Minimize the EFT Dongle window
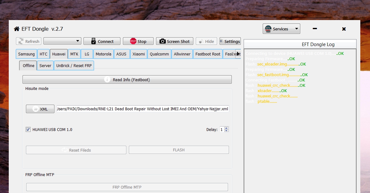This screenshot has height=193, width=370. 315,29
